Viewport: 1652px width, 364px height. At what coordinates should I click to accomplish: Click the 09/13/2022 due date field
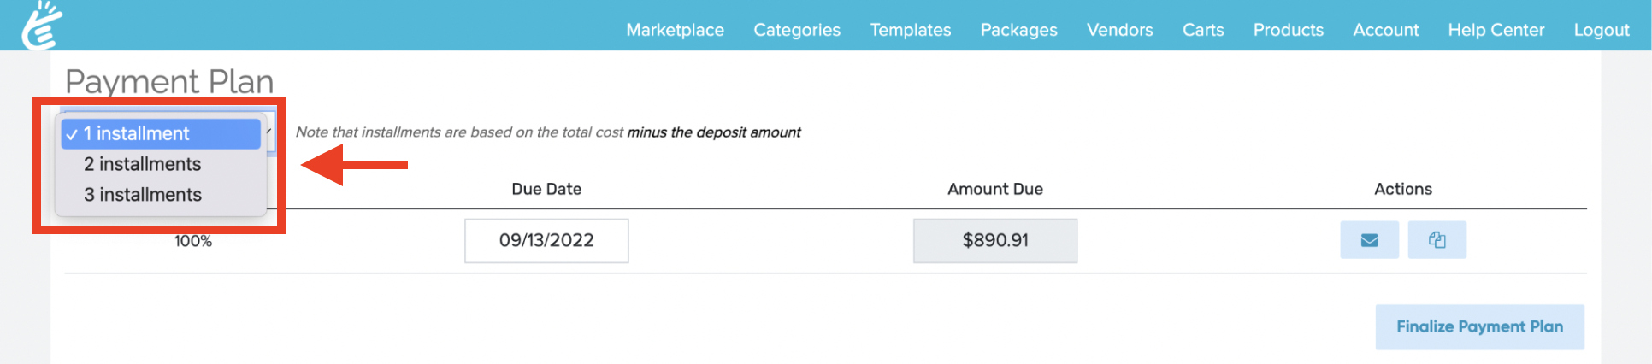pyautogui.click(x=546, y=241)
